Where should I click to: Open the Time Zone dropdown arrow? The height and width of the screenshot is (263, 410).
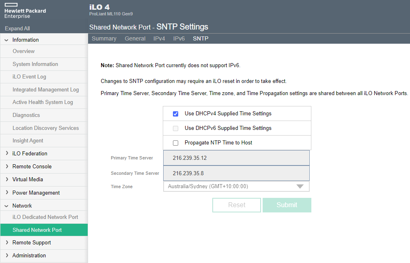300,187
